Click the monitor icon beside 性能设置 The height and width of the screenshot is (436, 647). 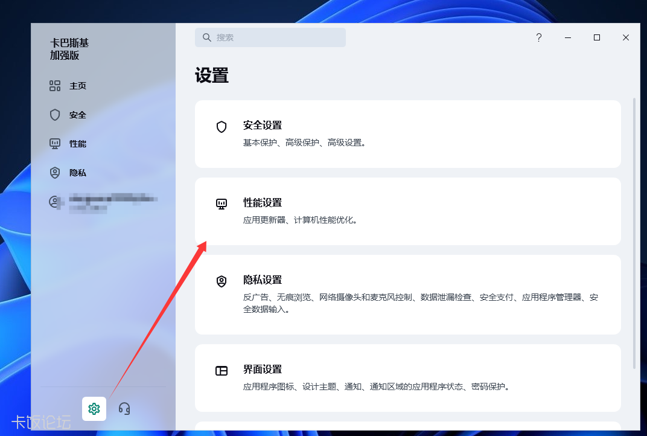[222, 204]
